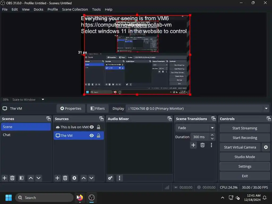The width and height of the screenshot is (272, 204).
Task: Open Windows Start menu
Action: click(8, 198)
